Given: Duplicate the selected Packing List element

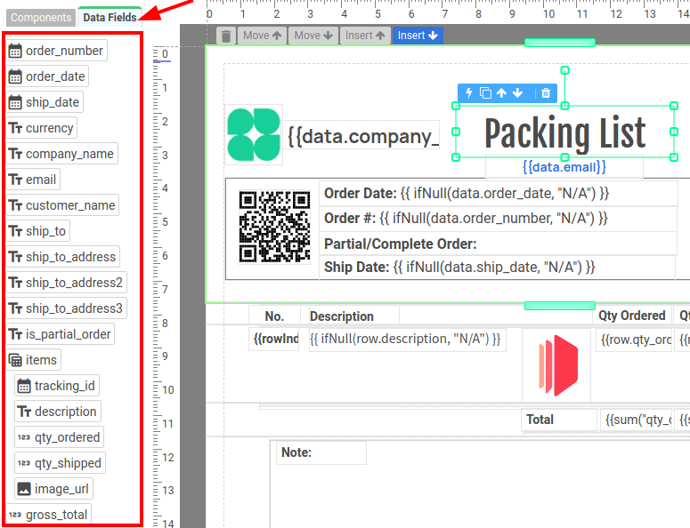Looking at the screenshot, I should 485,93.
